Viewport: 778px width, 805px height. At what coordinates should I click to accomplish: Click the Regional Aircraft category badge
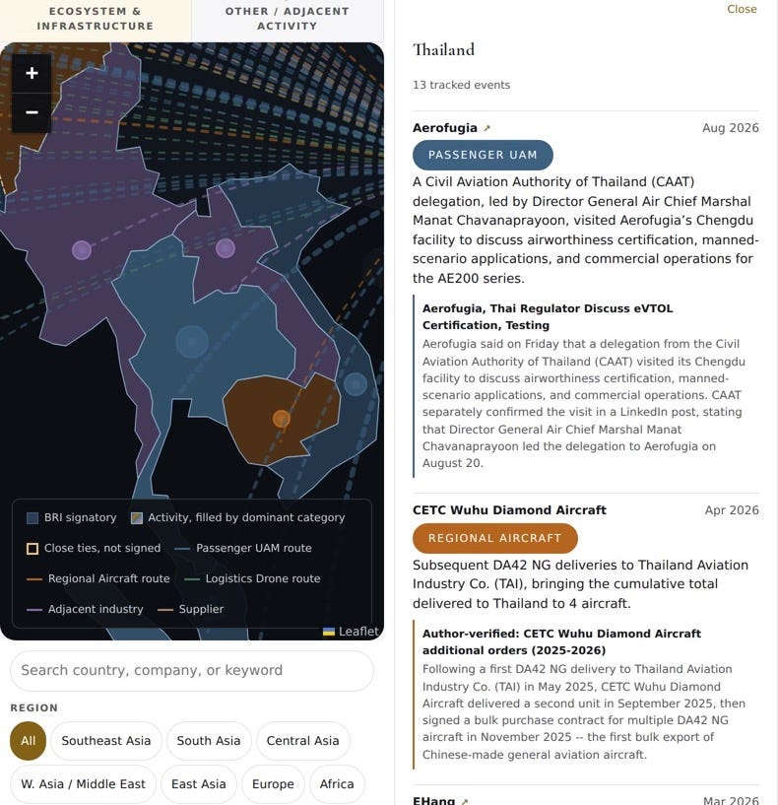(495, 538)
